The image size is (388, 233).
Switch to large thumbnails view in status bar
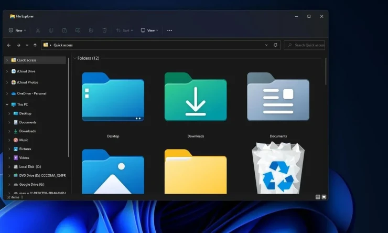click(x=324, y=197)
